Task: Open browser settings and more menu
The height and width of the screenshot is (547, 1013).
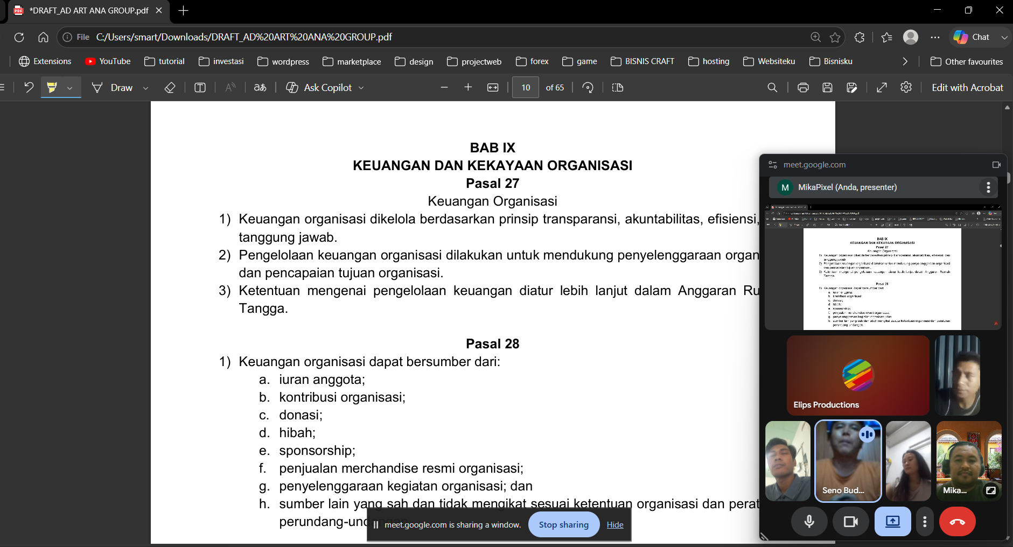Action: tap(935, 37)
